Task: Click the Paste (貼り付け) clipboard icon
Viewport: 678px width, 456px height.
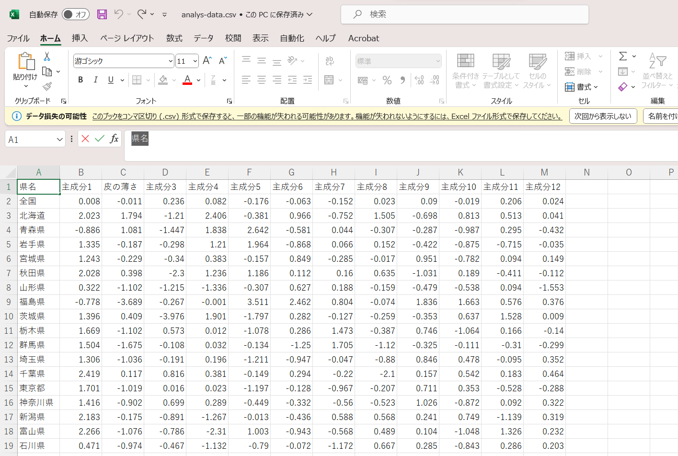Action: pos(26,61)
